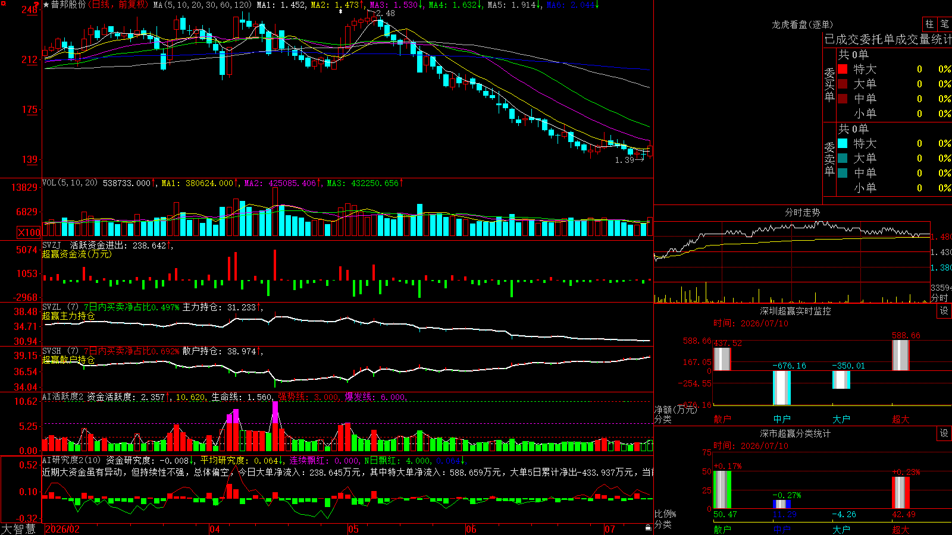The image size is (952, 535).
Task: Click the 深圳超赢实时监控 panel title
Action: pyautogui.click(x=796, y=311)
